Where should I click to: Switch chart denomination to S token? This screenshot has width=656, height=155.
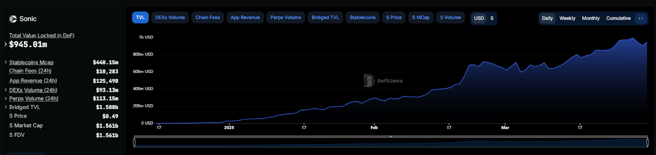point(492,18)
